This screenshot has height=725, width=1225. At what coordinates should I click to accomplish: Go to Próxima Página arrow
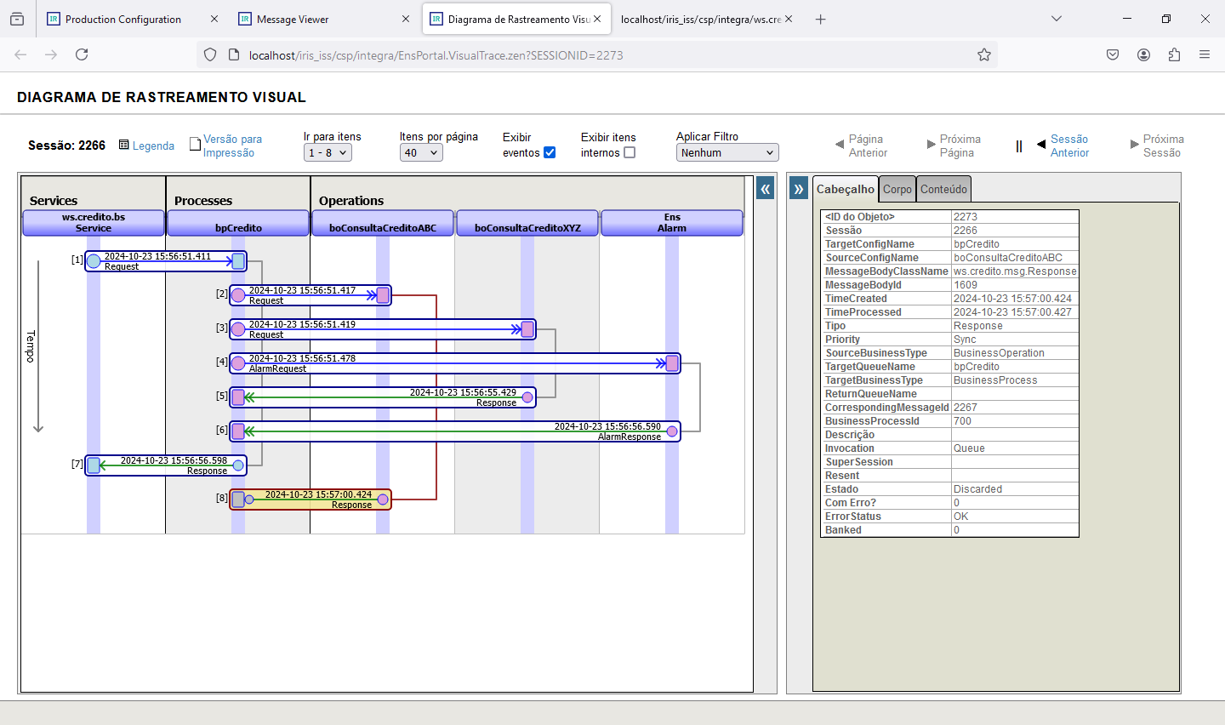(931, 145)
